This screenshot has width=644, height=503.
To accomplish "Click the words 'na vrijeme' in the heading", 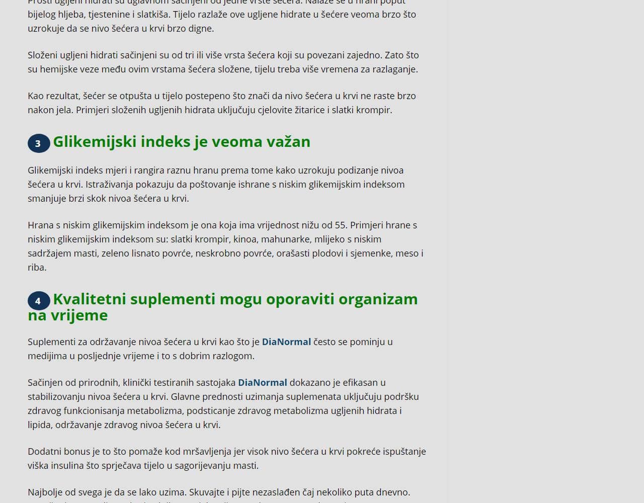I will (67, 315).
